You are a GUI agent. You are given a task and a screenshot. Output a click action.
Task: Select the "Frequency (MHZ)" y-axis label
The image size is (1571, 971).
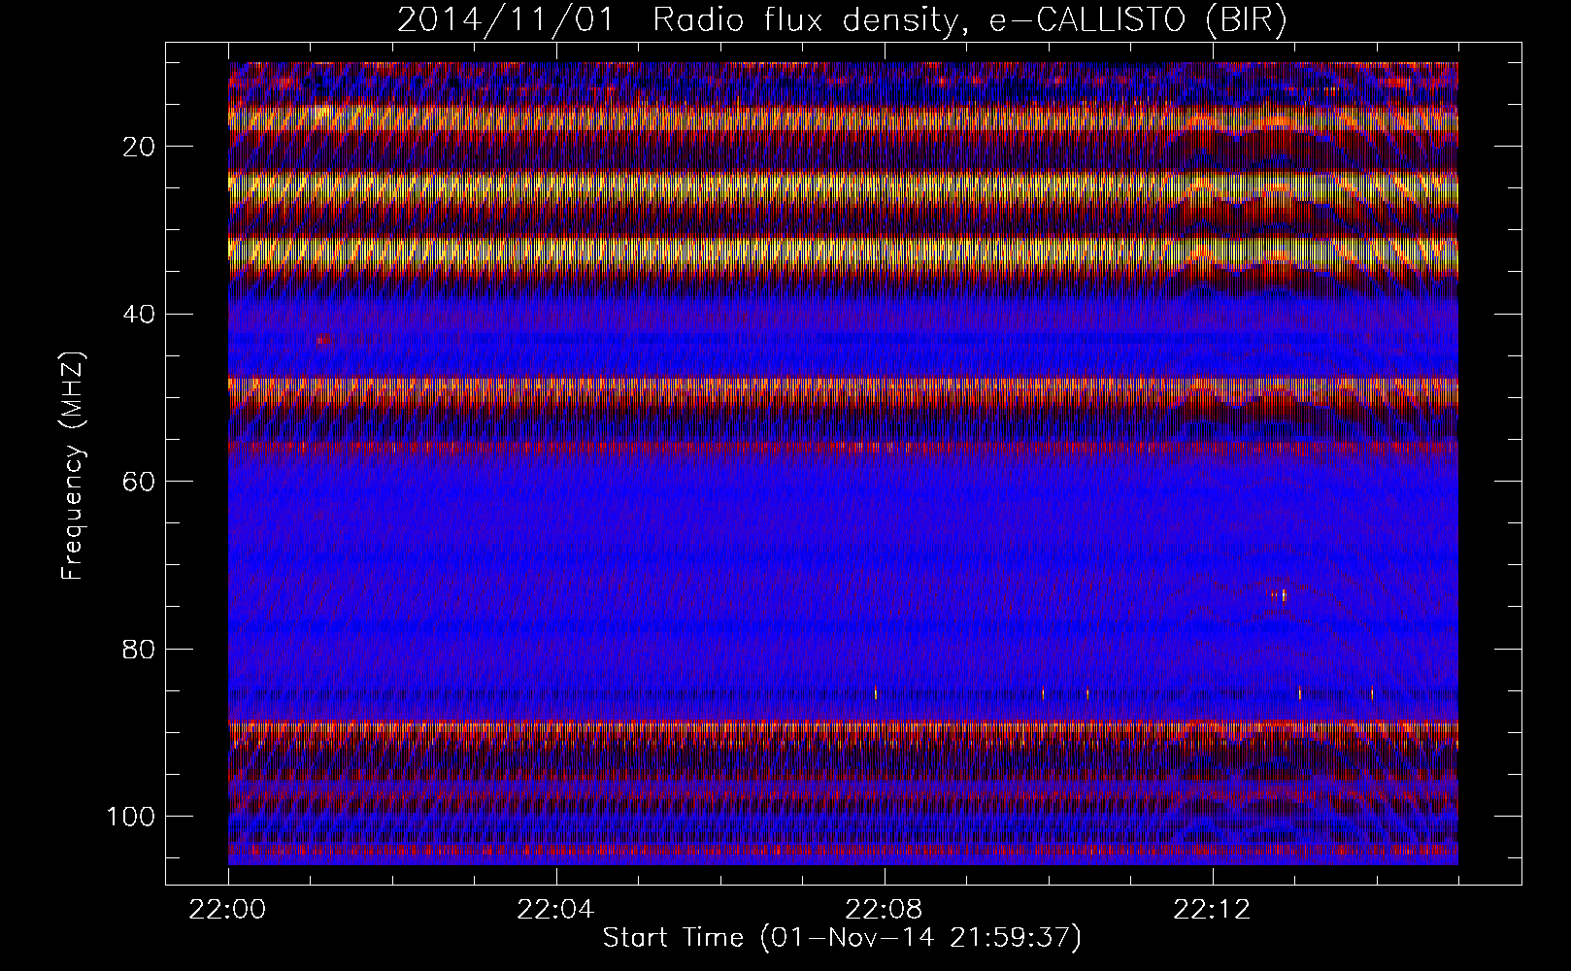pyautogui.click(x=73, y=466)
